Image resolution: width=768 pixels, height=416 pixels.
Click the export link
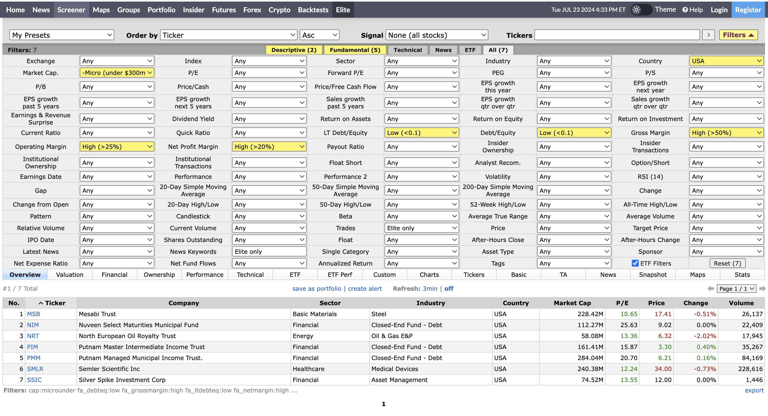click(x=754, y=390)
